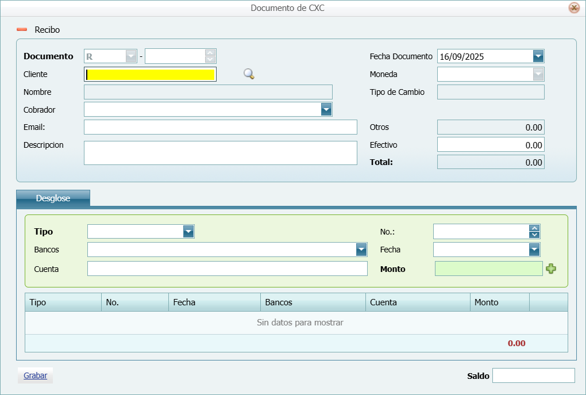This screenshot has height=395, width=586.
Task: Open the Fecha dropdown in Desglose
Action: coord(534,250)
